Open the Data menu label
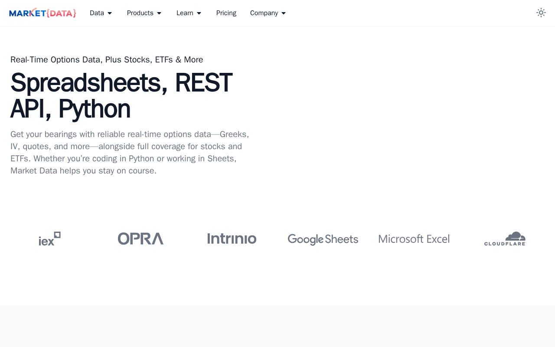Image resolution: width=555 pixels, height=347 pixels. tap(97, 13)
